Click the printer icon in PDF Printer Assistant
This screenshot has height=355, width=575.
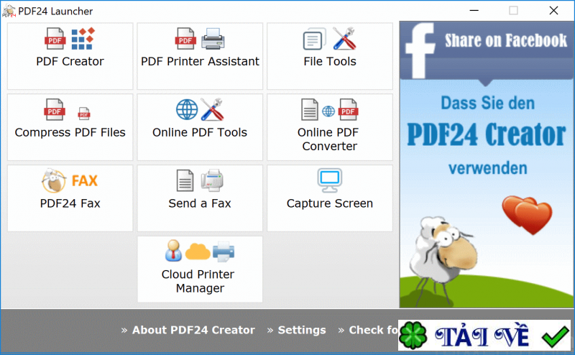[213, 39]
